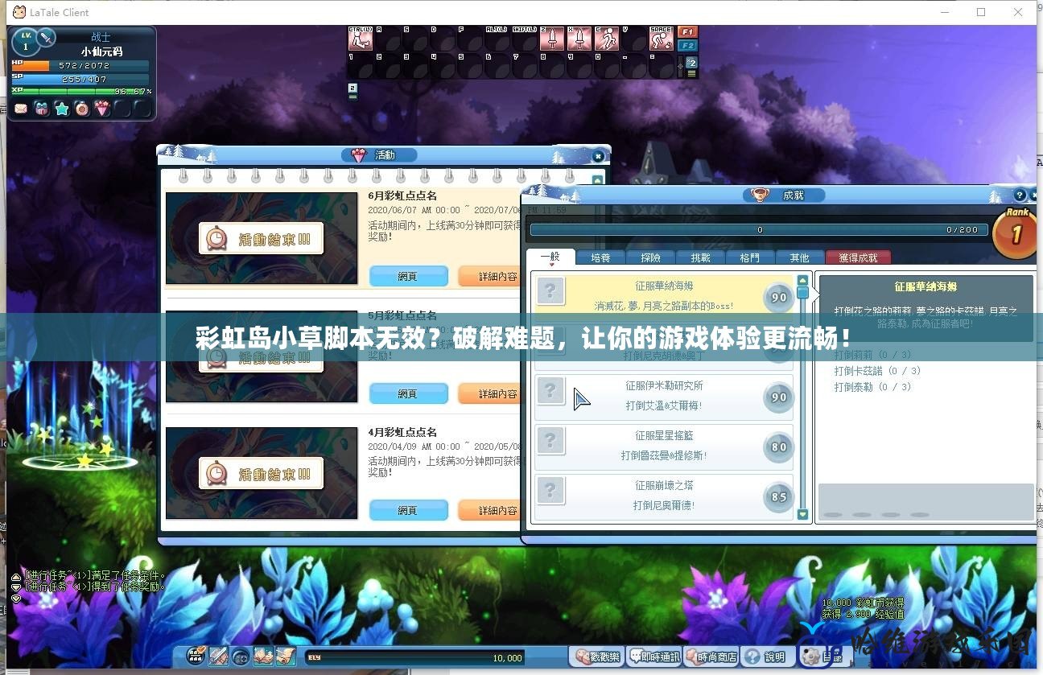The height and width of the screenshot is (675, 1043).
Task: Click the 0/200 achievement progress bar
Action: (x=760, y=229)
